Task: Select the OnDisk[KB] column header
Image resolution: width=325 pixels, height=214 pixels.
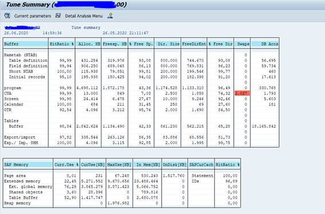Action: pos(174,165)
